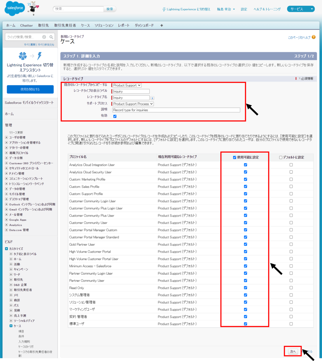Toggle the 使用可能に設定 header checkbox
This screenshot has width=322, height=361.
[x=235, y=157]
